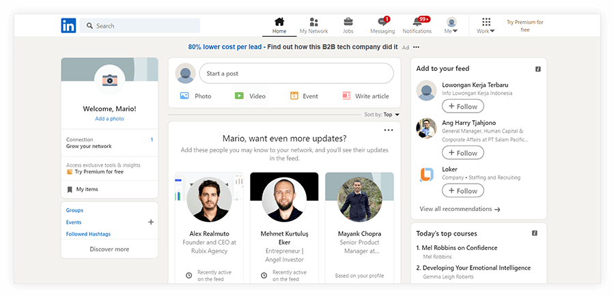Click the Search input field
This screenshot has width=614, height=297.
(x=140, y=26)
